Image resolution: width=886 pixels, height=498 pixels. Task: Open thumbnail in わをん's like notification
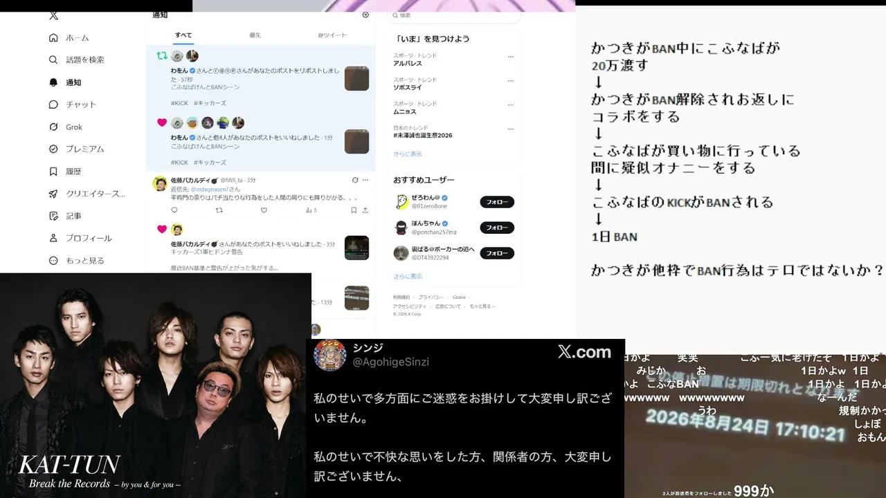[x=356, y=141]
